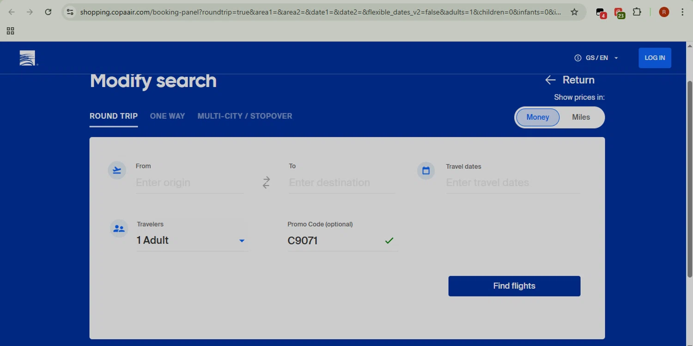Click the departing plane icon beside From
This screenshot has height=346, width=693.
[x=117, y=170]
